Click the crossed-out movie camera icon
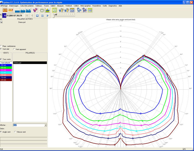The image size is (194, 151). click(85, 10)
